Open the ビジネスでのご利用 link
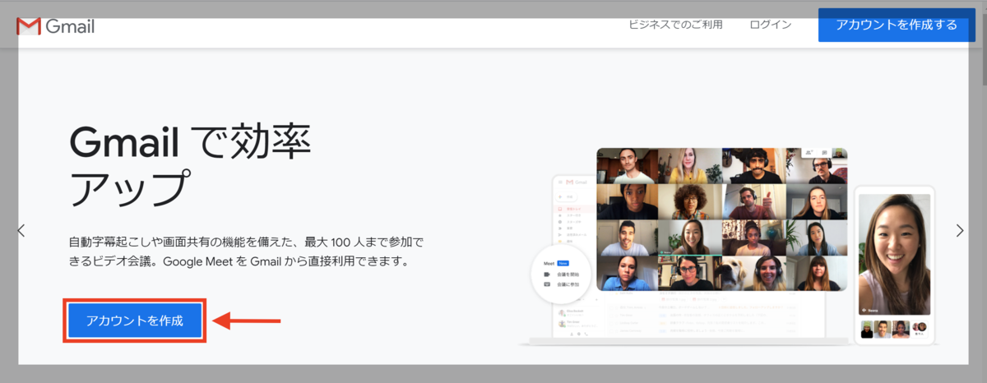Image resolution: width=987 pixels, height=383 pixels. pos(676,25)
